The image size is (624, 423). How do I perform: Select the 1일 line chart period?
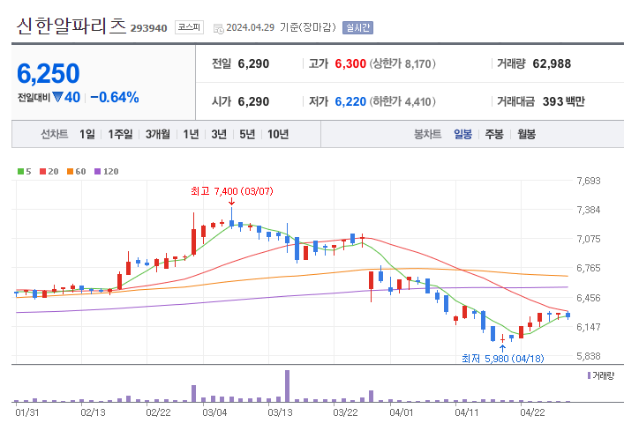87,134
